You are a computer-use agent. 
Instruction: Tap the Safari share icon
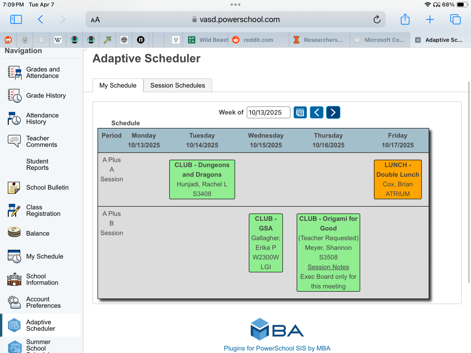click(405, 19)
